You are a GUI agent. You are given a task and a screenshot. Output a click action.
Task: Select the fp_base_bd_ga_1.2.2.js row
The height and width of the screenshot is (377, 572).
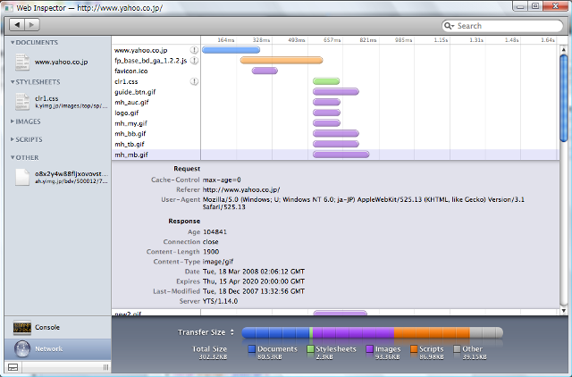click(x=335, y=61)
